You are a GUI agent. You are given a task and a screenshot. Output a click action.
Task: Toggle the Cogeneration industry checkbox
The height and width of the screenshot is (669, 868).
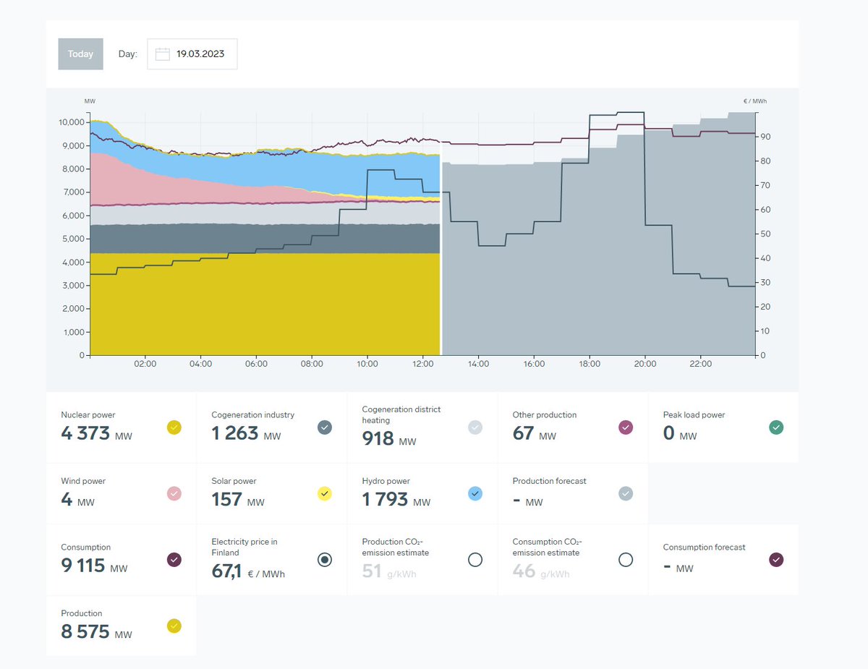click(x=325, y=427)
